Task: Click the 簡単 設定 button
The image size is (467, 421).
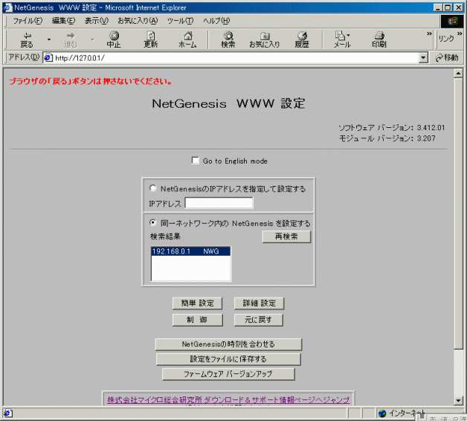Action: tap(198, 303)
